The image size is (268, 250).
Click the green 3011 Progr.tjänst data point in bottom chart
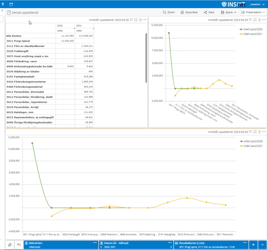point(32,143)
